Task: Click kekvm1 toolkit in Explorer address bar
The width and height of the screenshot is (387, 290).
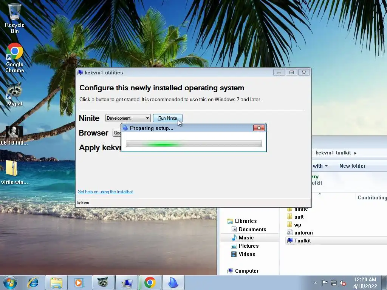Action: coord(333,153)
